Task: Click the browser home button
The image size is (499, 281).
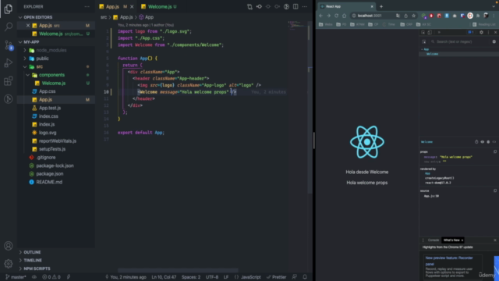Action: [x=345, y=16]
